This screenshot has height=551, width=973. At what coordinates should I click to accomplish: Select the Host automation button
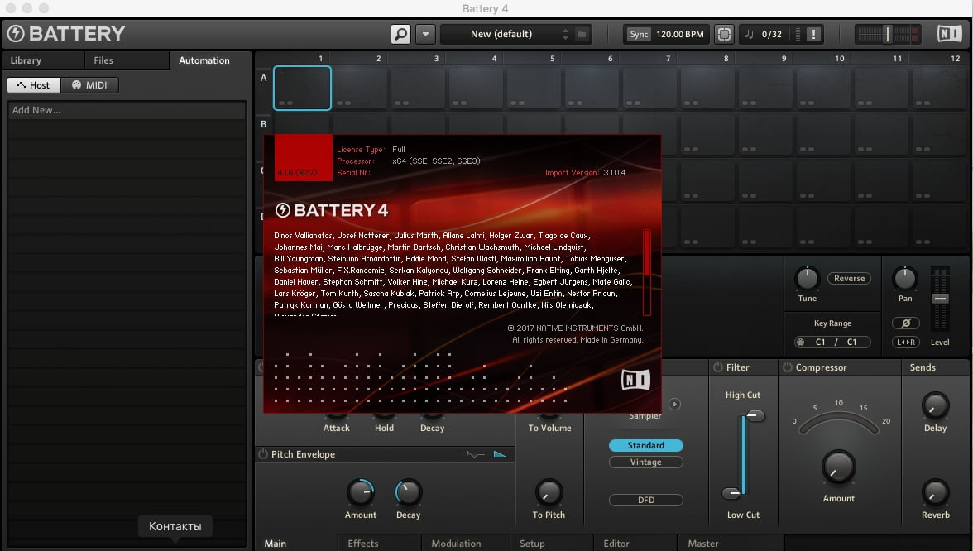(33, 85)
